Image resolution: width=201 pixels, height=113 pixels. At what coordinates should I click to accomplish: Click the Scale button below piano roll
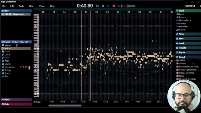pyautogui.click(x=37, y=102)
